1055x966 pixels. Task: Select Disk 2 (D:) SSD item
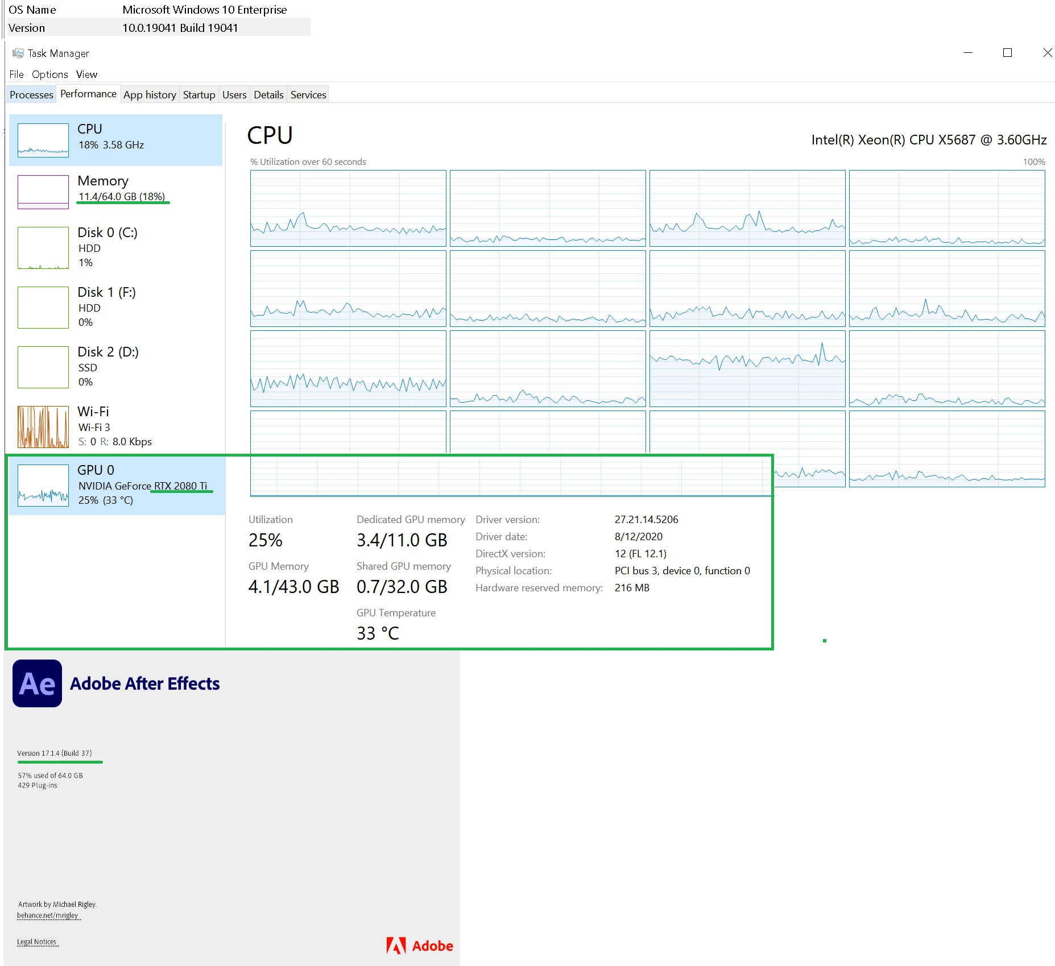116,367
